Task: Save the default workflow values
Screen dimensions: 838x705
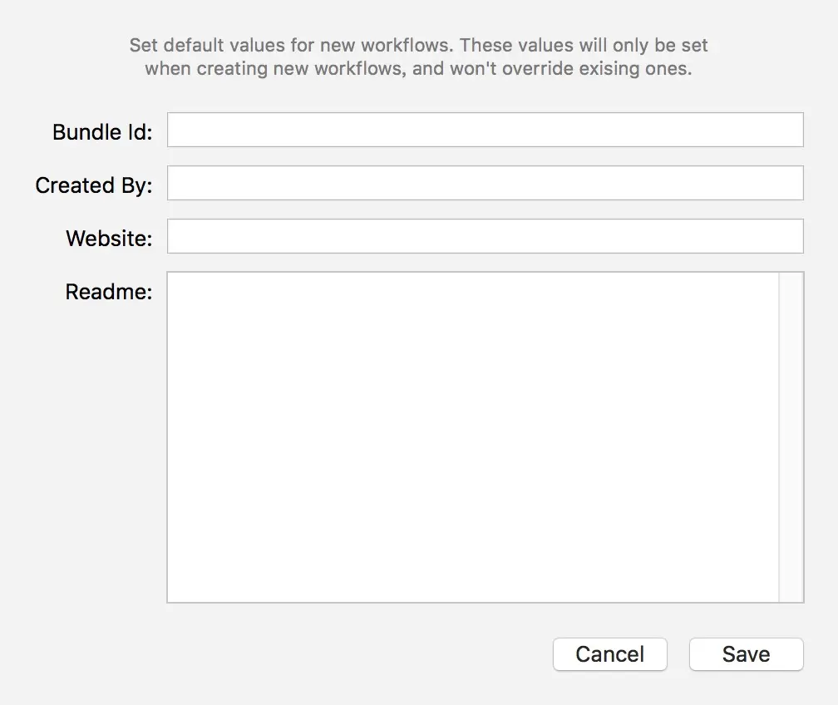Action: pos(746,654)
